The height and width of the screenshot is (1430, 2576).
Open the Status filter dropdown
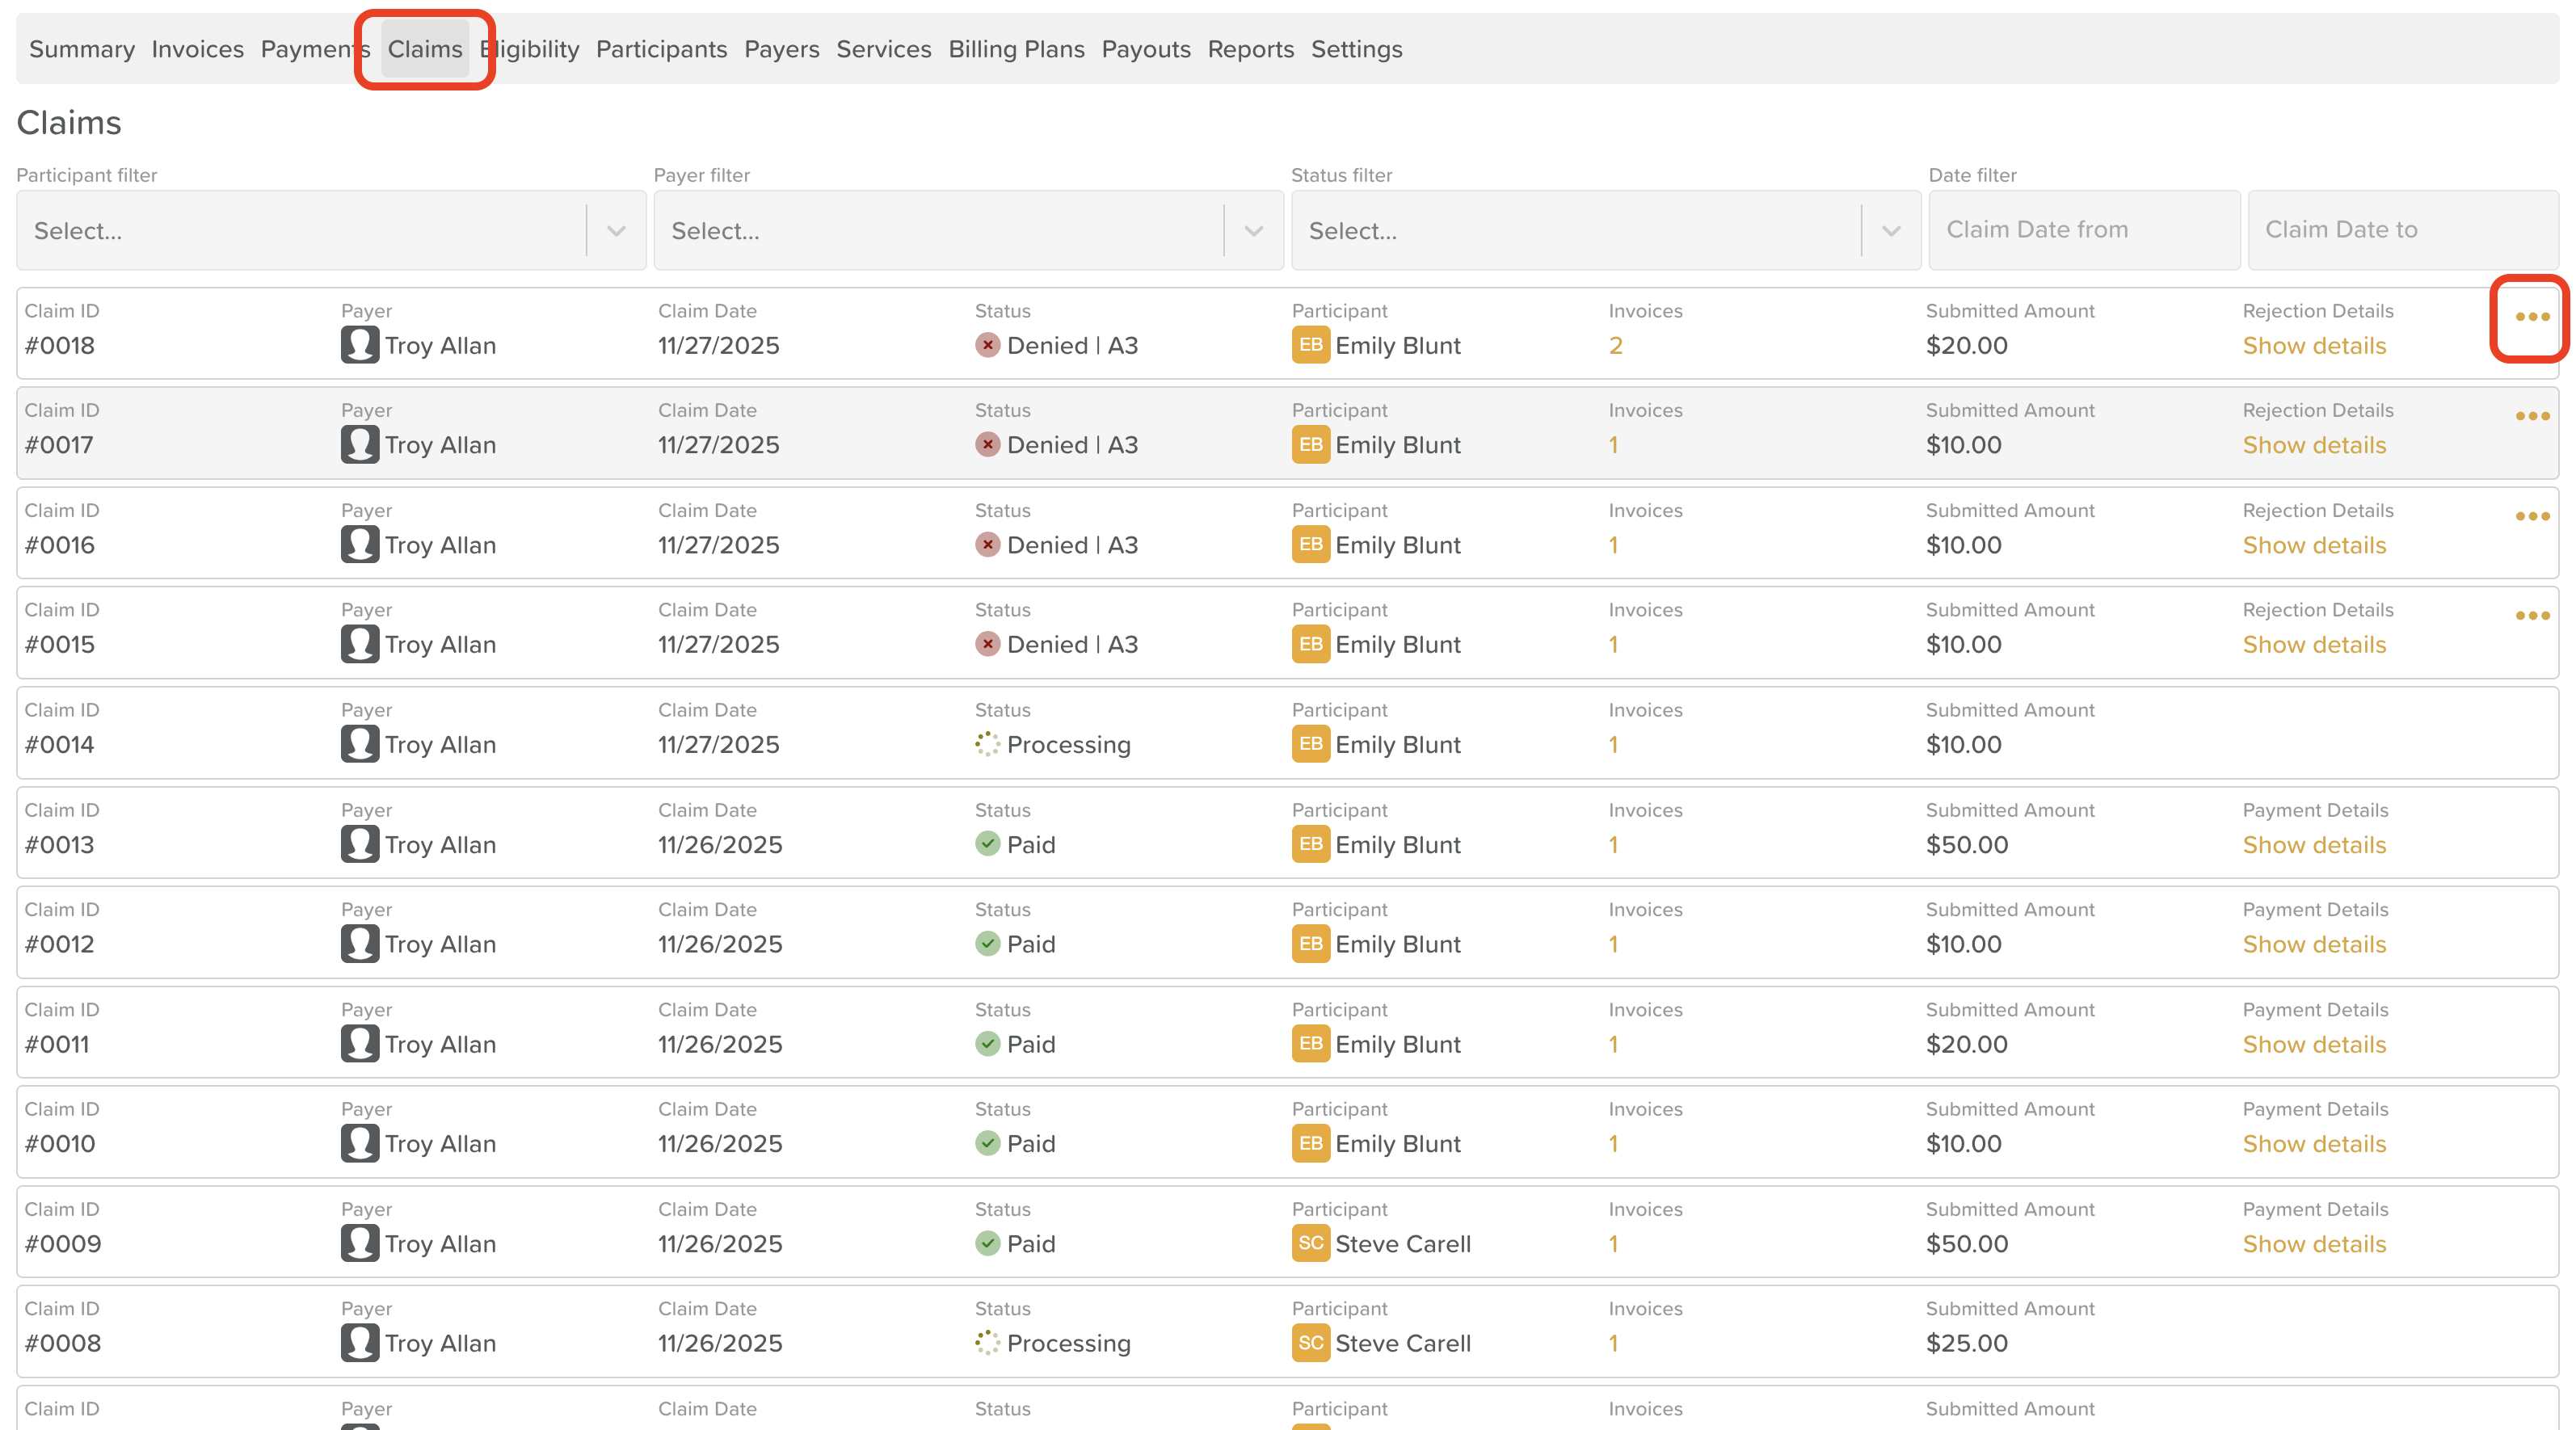[1890, 231]
